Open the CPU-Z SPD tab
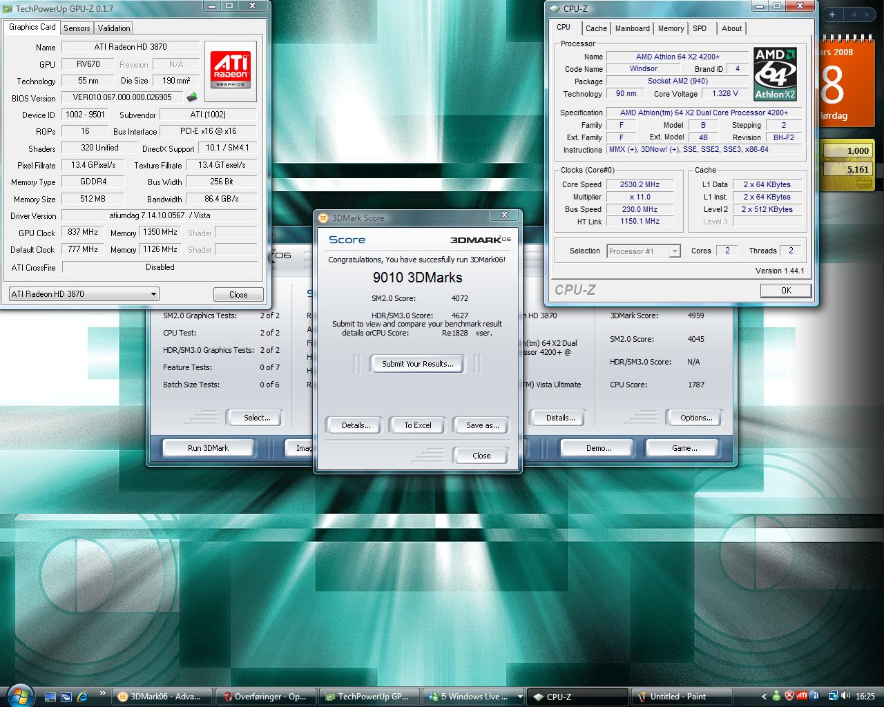Image resolution: width=884 pixels, height=707 pixels. [x=700, y=28]
